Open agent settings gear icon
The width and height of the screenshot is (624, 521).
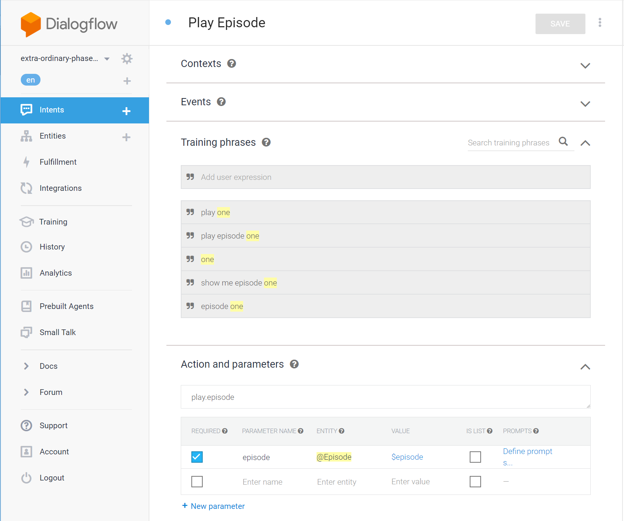click(x=127, y=59)
